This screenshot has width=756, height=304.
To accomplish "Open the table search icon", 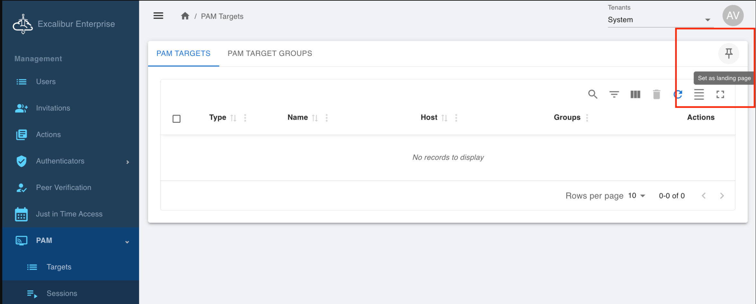I will click(x=593, y=94).
